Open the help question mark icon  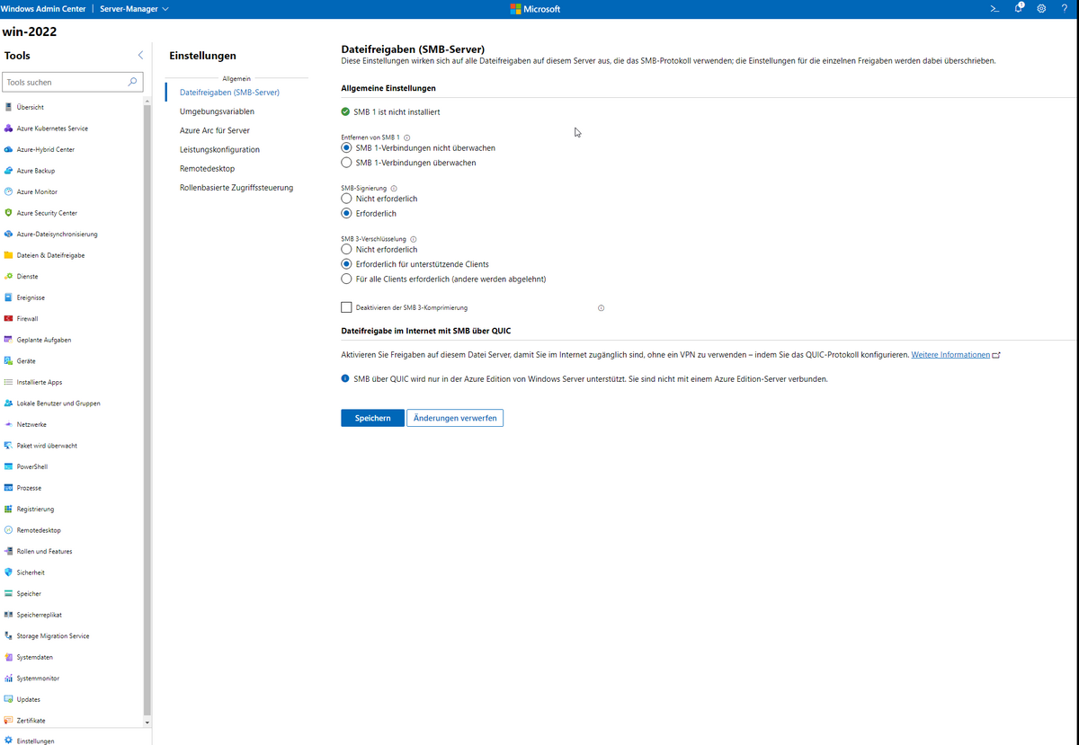click(x=1065, y=8)
